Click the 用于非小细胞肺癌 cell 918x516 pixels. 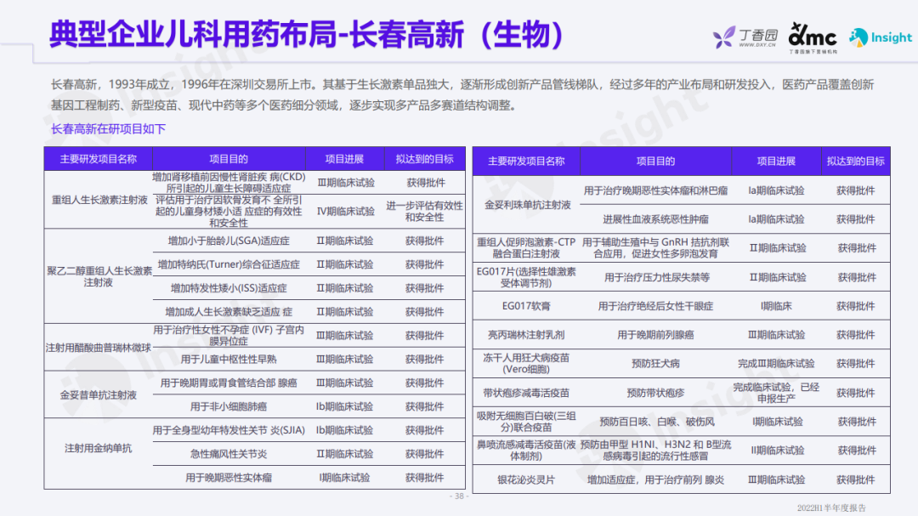pyautogui.click(x=229, y=407)
